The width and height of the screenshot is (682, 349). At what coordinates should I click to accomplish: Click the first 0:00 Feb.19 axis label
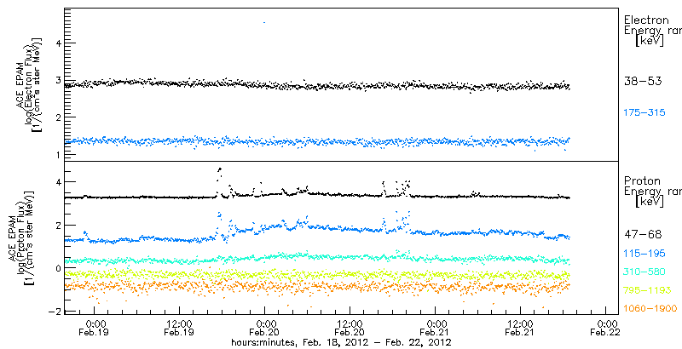pos(94,328)
